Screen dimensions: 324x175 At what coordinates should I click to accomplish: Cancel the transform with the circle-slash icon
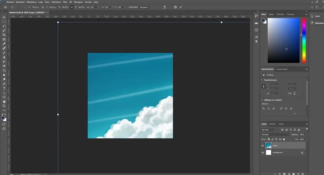175,7
